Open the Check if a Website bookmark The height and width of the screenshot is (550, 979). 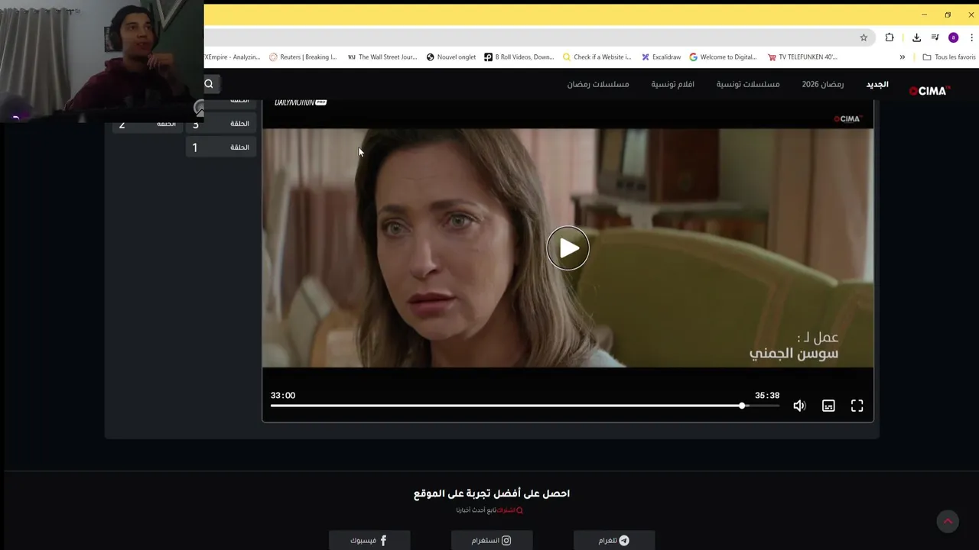click(x=597, y=57)
